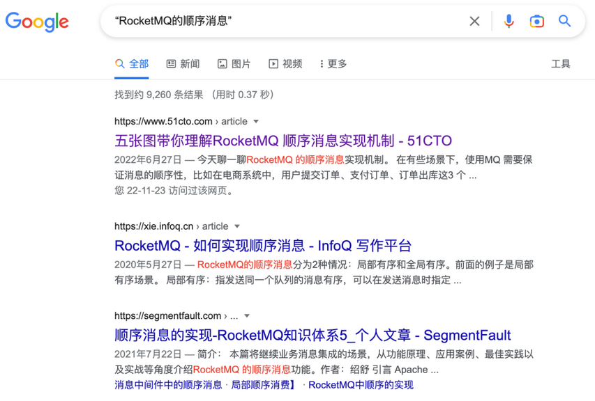Start voice search with microphone icon
Viewport: 595px width, 401px height.
[509, 21]
